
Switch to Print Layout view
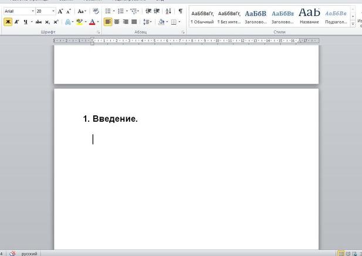click(x=341, y=254)
